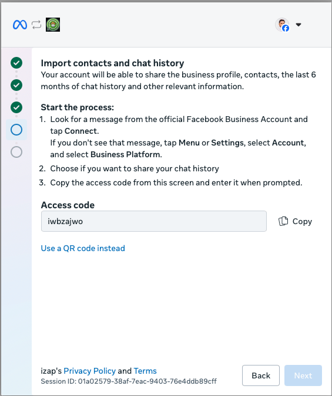Select the second completed step checkmark

16,85
